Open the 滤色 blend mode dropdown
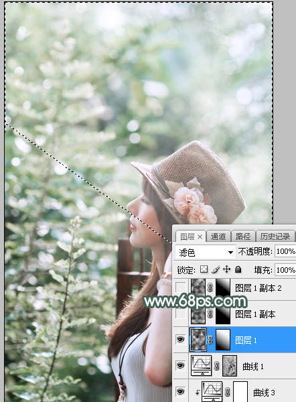Viewport: 296px width, 402px height. [206, 253]
